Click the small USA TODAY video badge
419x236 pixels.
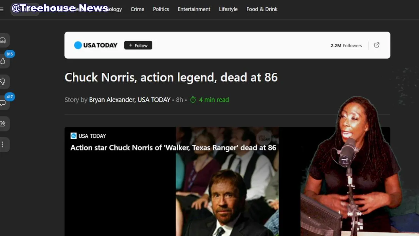click(88, 136)
